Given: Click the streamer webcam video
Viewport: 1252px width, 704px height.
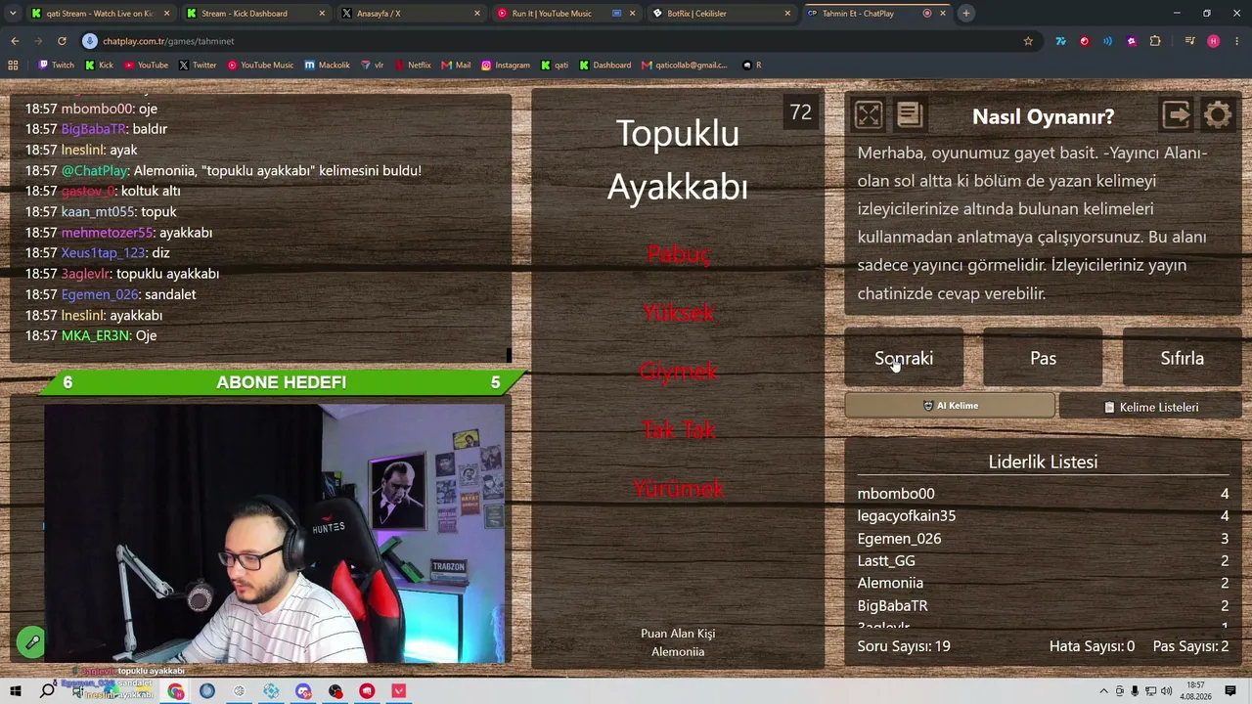Looking at the screenshot, I should click(275, 534).
